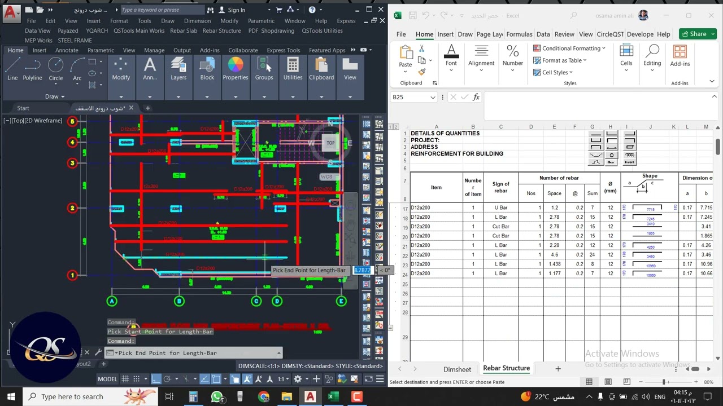This screenshot has height=406, width=723.
Task: Click the Paste clipboard icon in Excel
Action: 406,53
